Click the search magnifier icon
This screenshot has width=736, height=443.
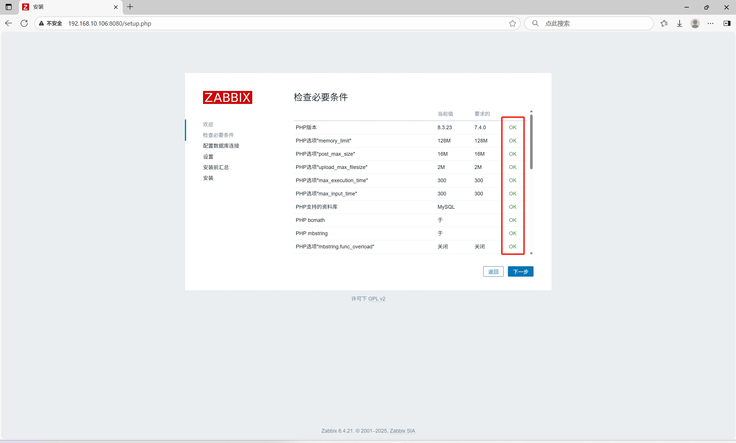[535, 23]
